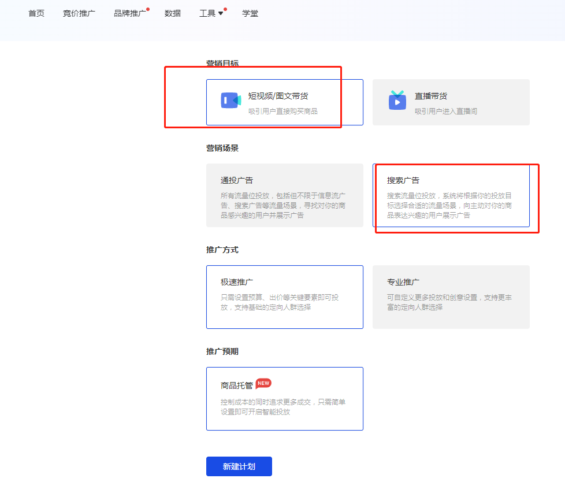Select the 专业推广 promotion method
Screen dimensions: 565x493
[451, 297]
